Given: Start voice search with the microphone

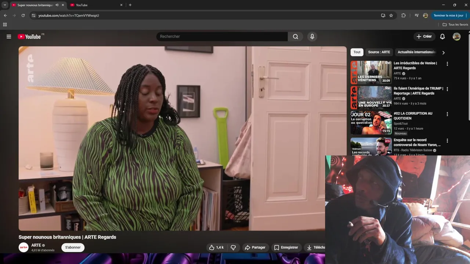Looking at the screenshot, I should tap(312, 37).
